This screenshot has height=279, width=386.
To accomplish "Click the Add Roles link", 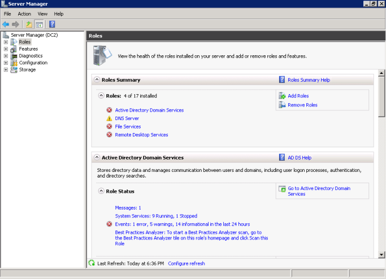I will coord(298,96).
